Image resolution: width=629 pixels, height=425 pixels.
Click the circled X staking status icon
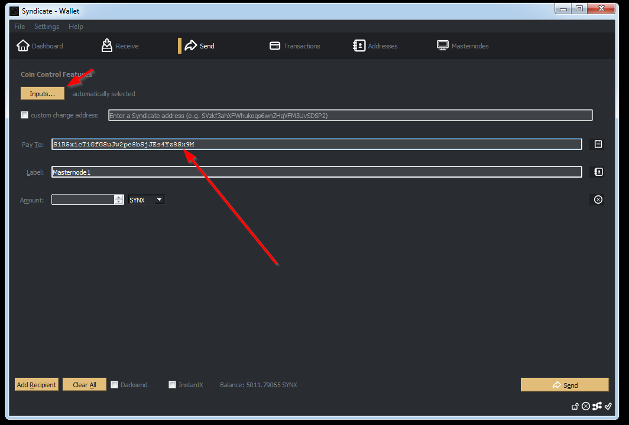[586, 407]
